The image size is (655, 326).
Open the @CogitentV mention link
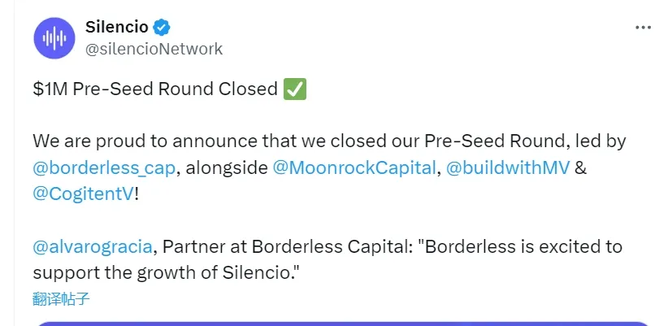[x=83, y=195]
